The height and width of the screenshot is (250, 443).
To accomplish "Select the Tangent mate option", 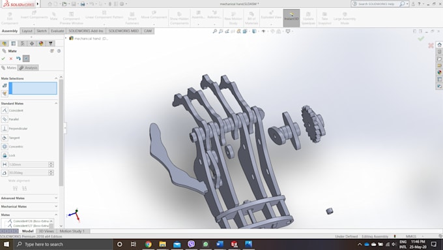I will [x=10, y=138].
